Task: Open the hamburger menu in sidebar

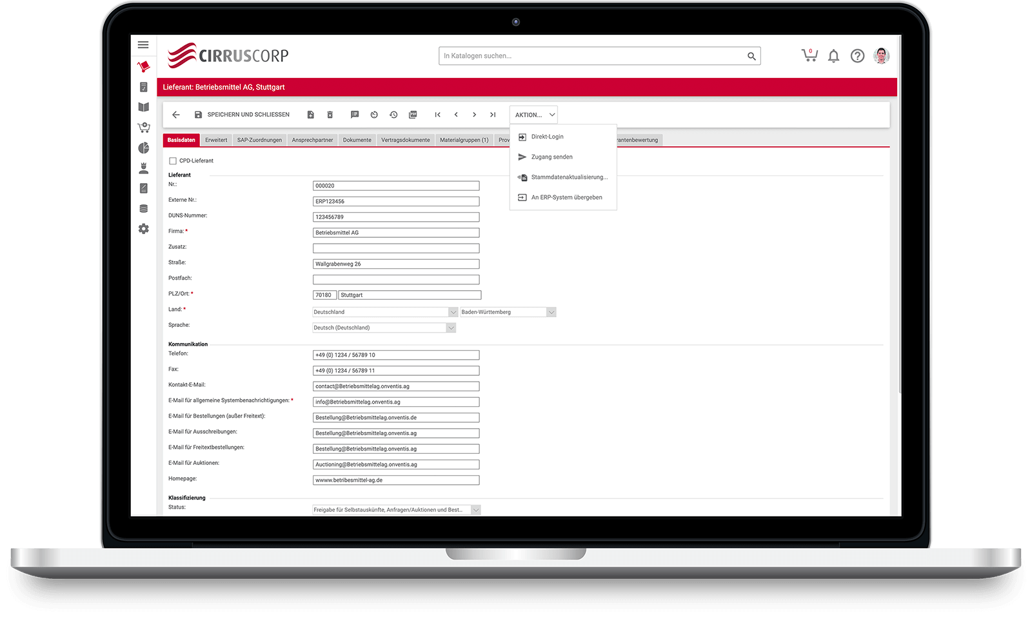Action: 143,45
